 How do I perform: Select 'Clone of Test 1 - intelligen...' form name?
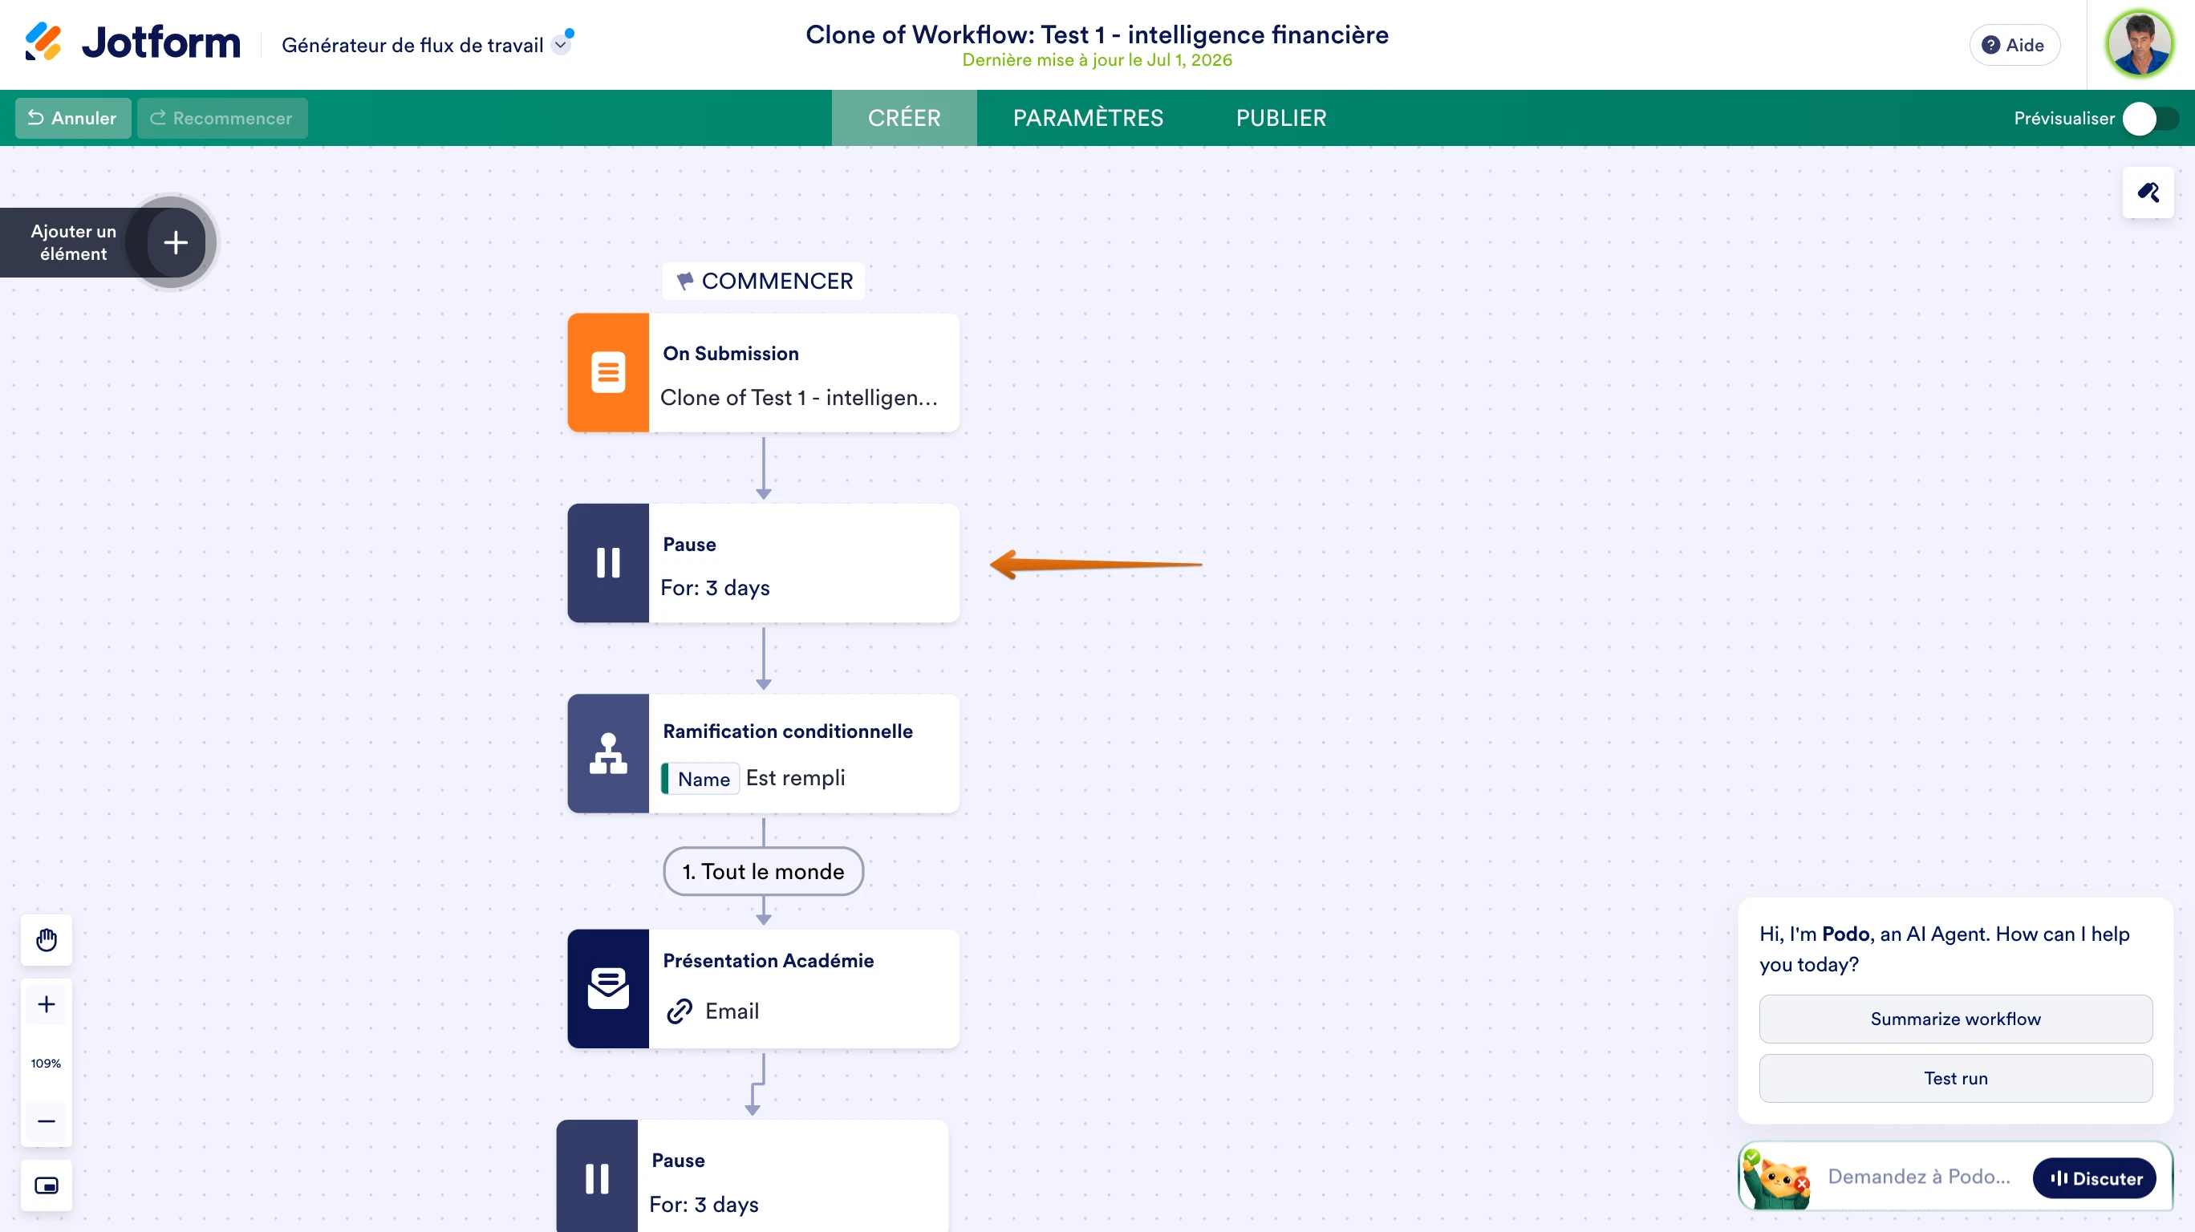coord(798,398)
